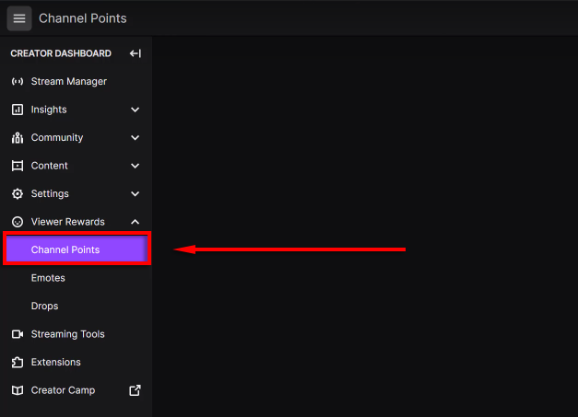Collapse the Creator Dashboard sidebar
The width and height of the screenshot is (578, 417).
[135, 53]
